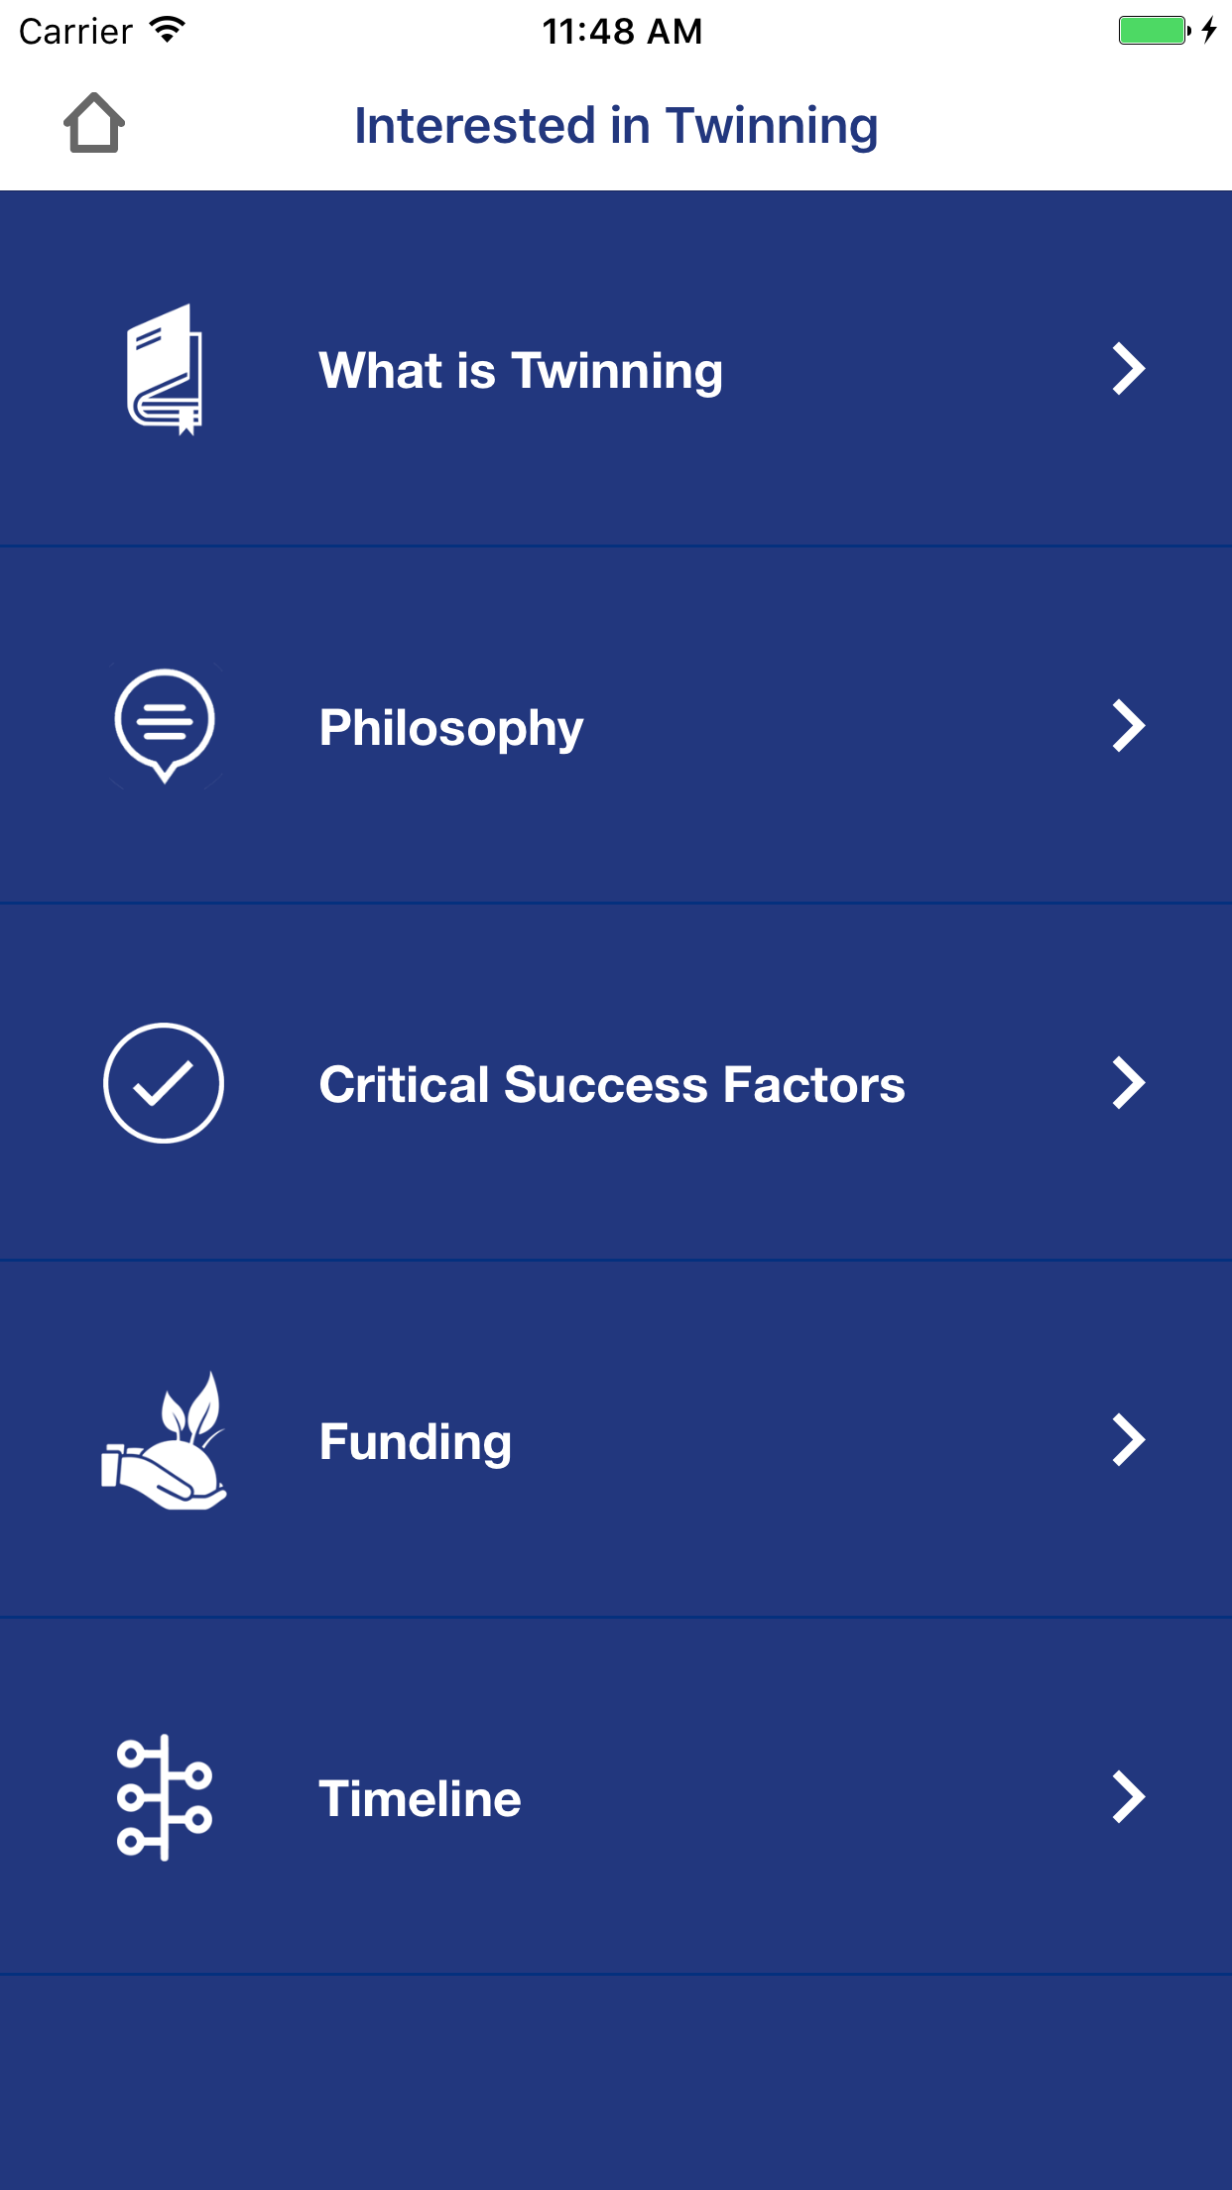The height and width of the screenshot is (2190, 1232).
Task: Tap the Wi-Fi status icon
Action: [168, 31]
